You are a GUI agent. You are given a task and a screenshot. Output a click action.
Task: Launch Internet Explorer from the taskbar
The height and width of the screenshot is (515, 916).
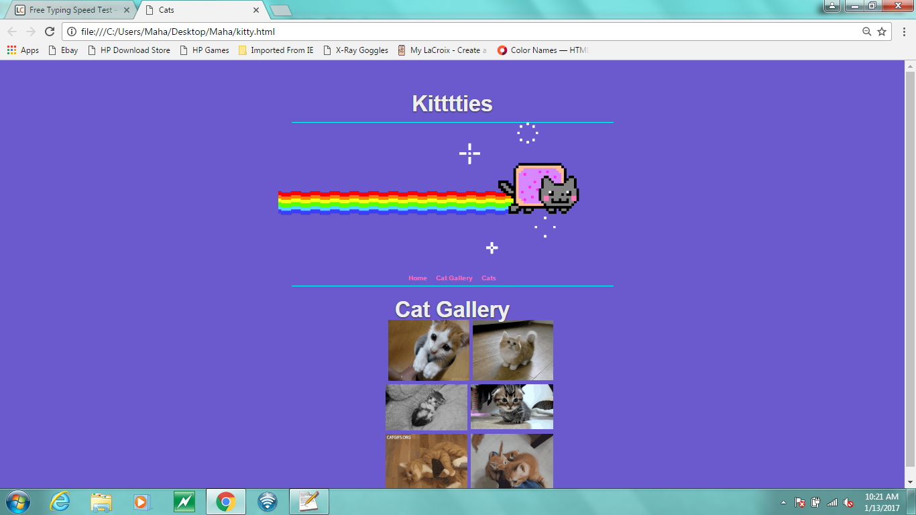tap(60, 502)
